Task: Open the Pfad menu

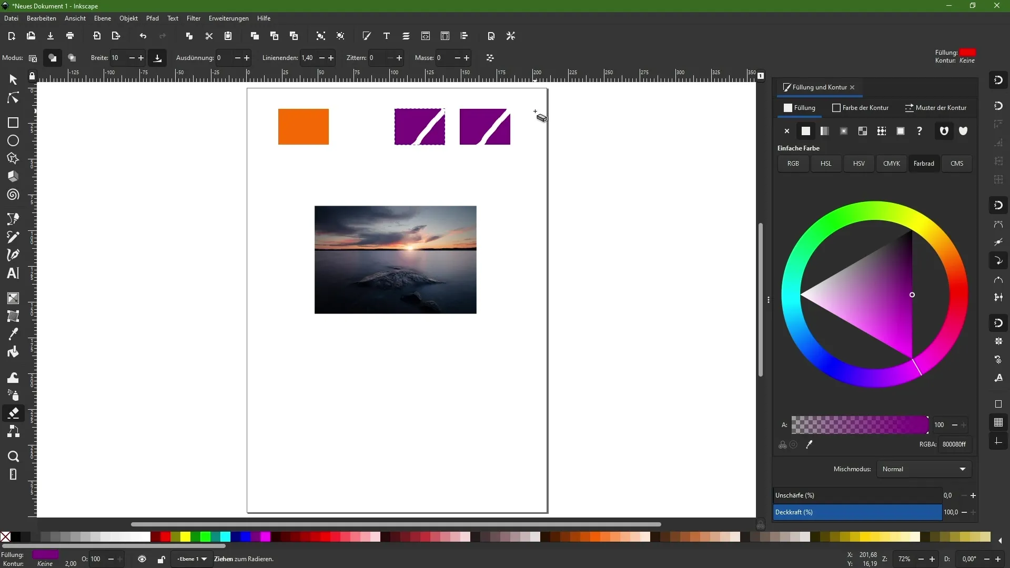Action: pos(153,18)
